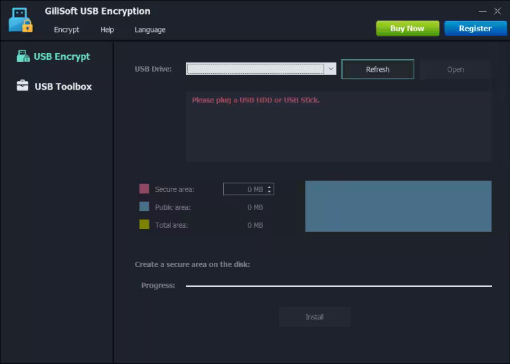Click the Public area 0 MB value

255,207
